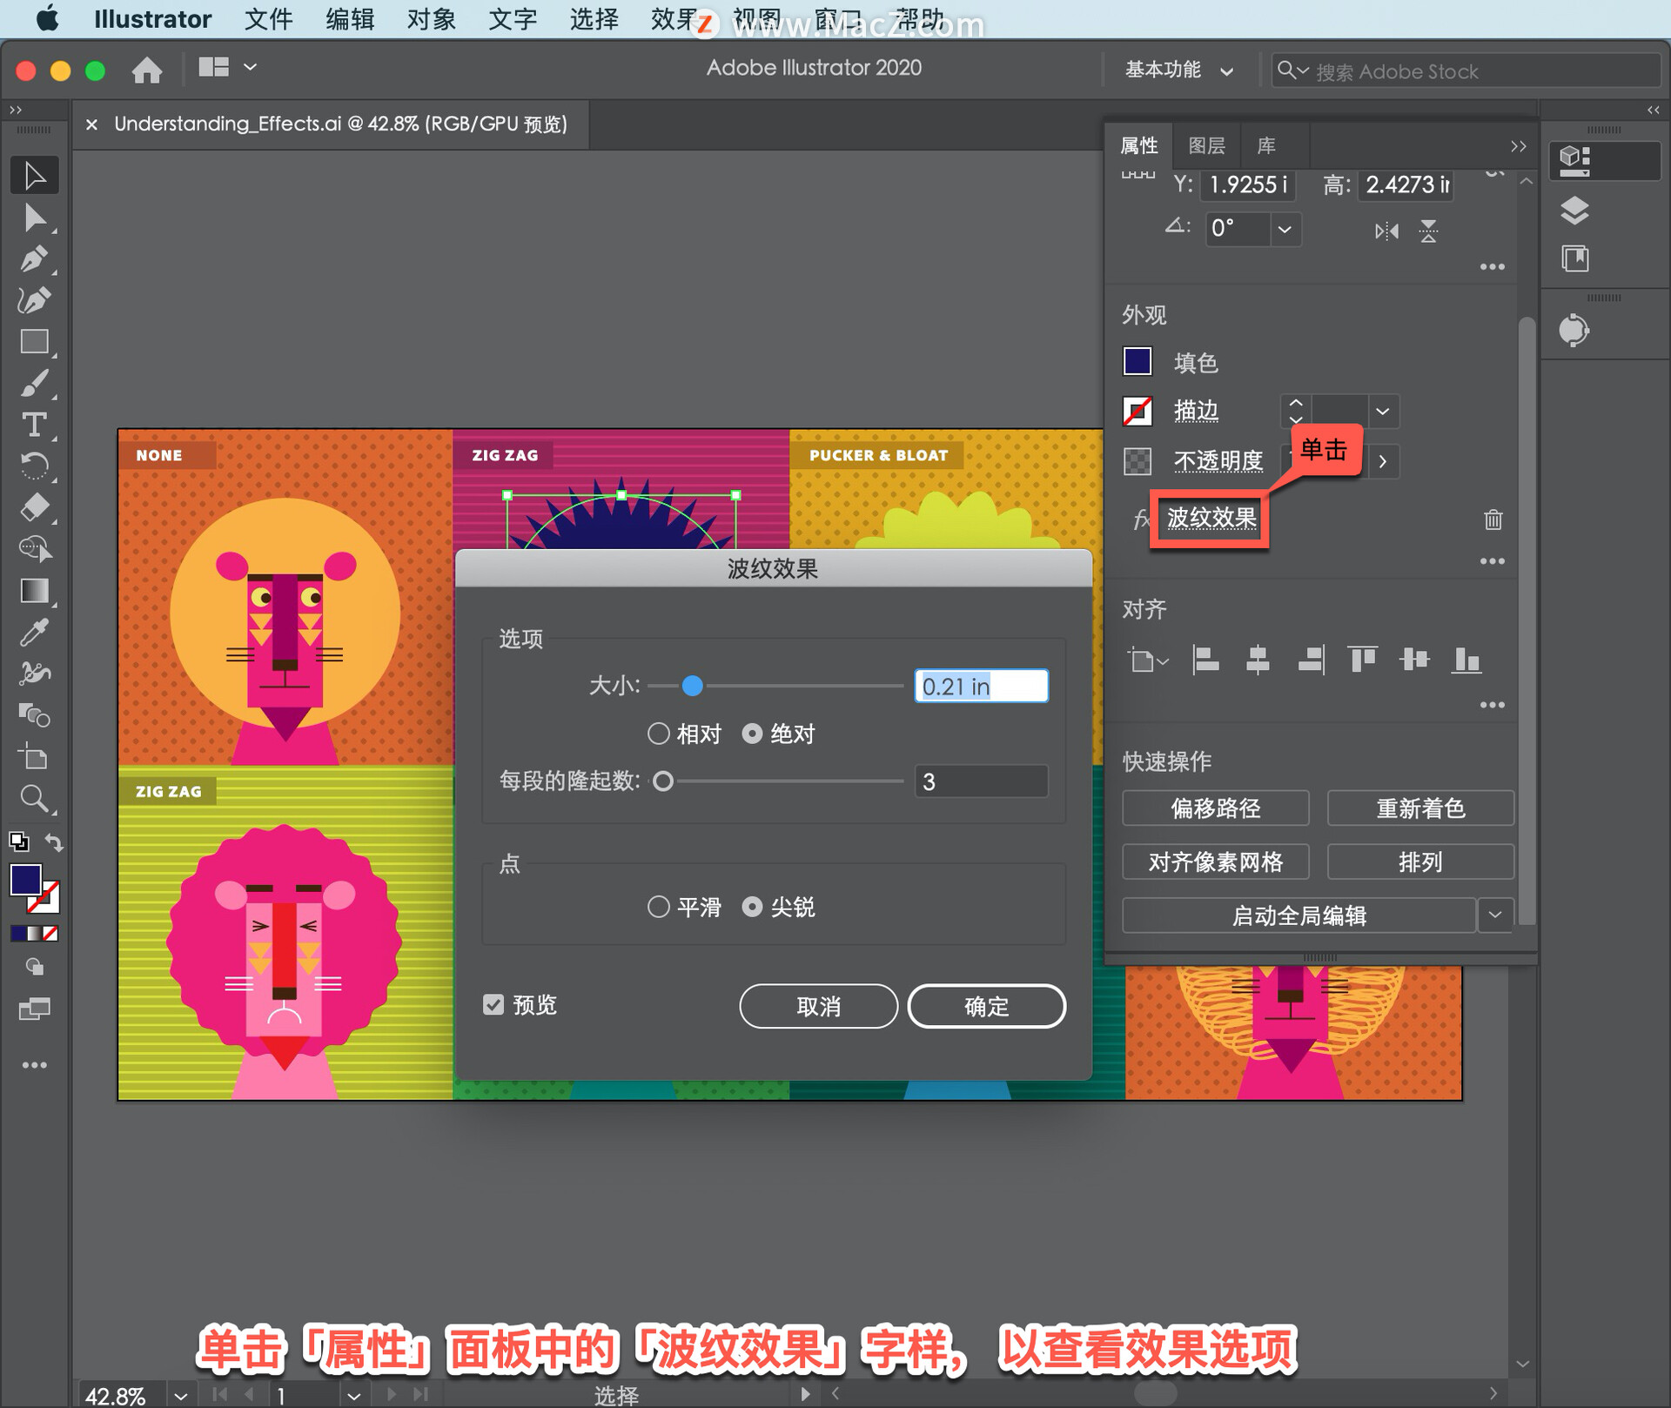Select the 尖锐 points option
This screenshot has height=1408, width=1671.
(x=752, y=907)
